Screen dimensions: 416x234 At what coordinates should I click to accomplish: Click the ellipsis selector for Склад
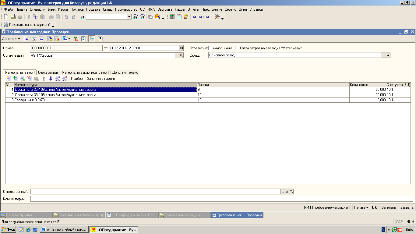tap(384, 55)
